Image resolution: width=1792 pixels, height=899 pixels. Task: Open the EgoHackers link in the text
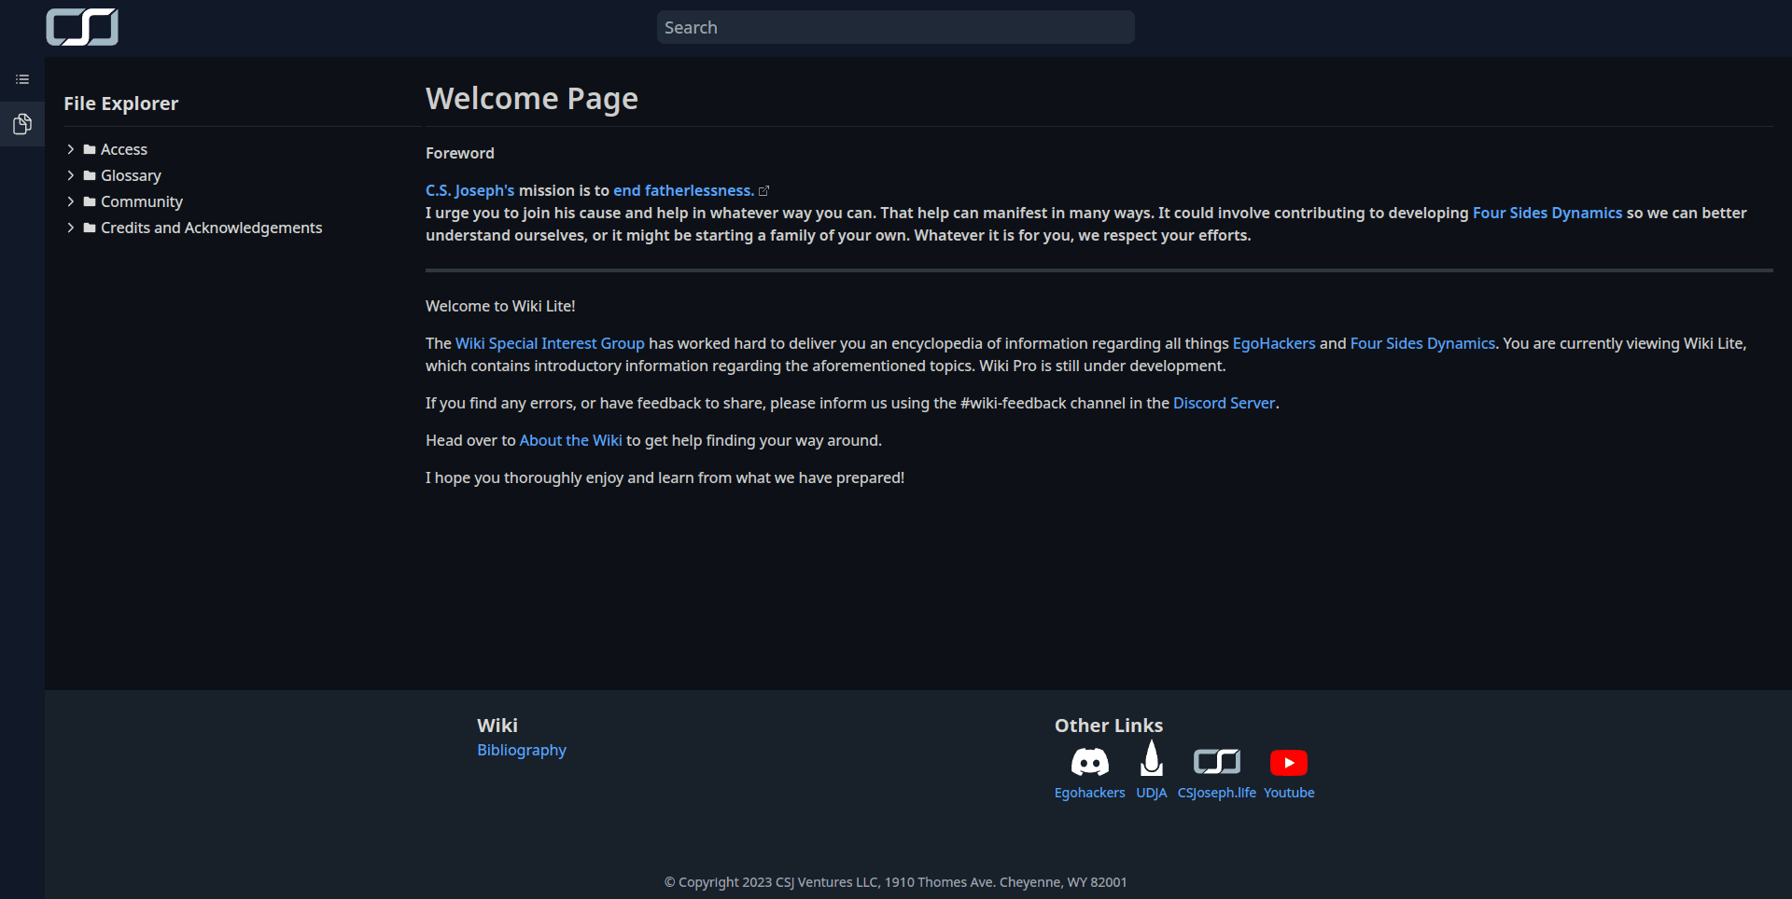pos(1273,343)
